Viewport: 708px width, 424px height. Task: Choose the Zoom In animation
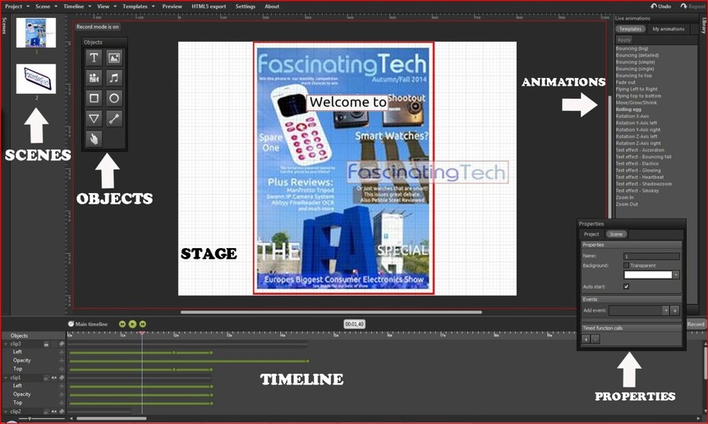[624, 197]
